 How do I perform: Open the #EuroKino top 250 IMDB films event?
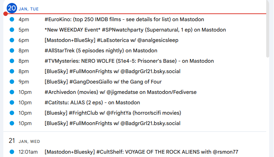click(124, 19)
